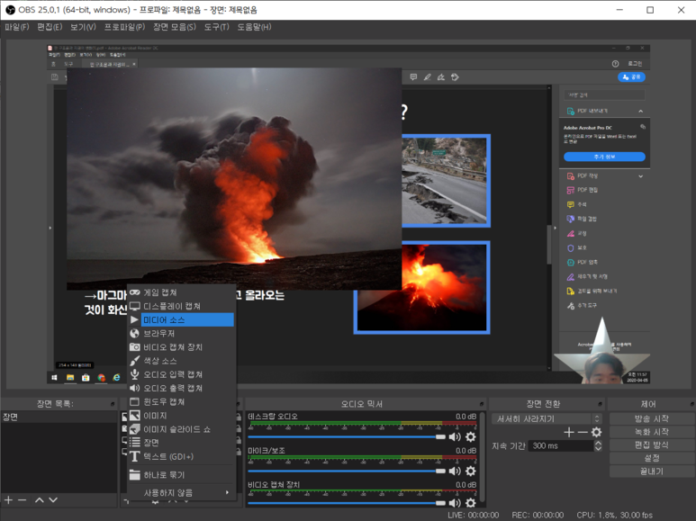The image size is (696, 521).
Task: Click the 녹화 시작 button
Action: 652,432
